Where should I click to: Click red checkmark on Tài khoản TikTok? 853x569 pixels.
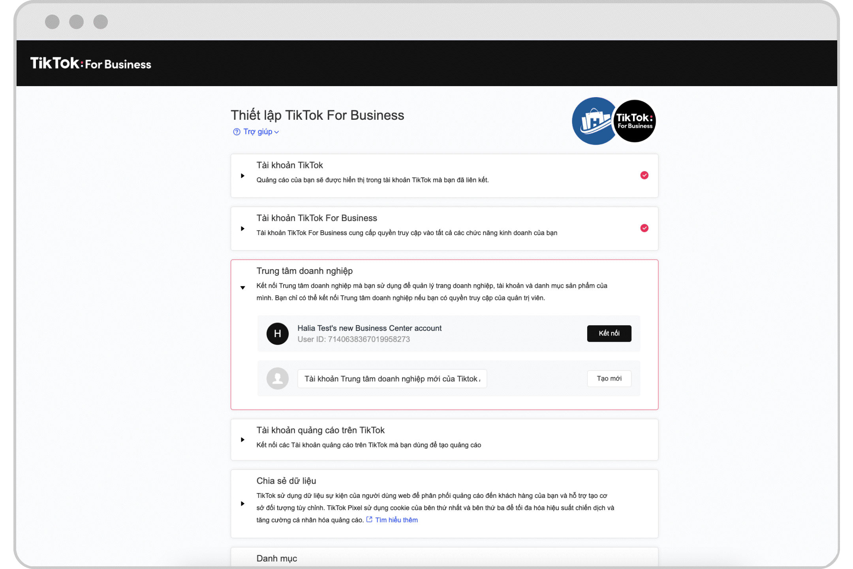point(644,175)
